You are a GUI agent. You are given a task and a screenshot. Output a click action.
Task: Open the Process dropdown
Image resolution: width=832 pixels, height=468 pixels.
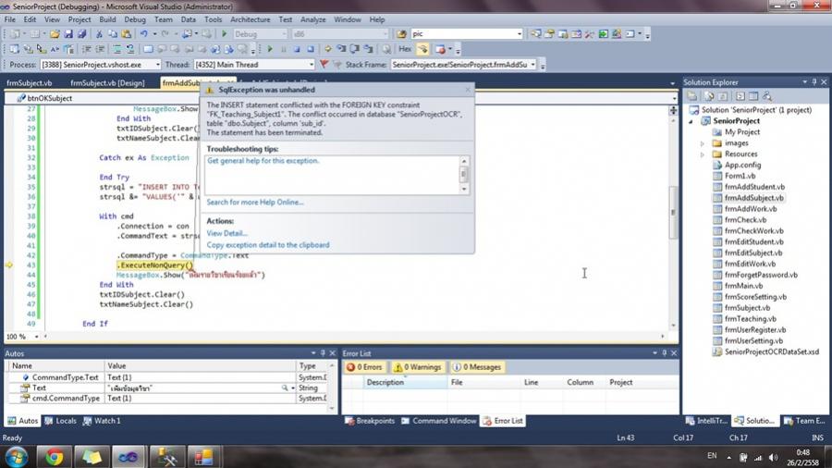tap(157, 65)
